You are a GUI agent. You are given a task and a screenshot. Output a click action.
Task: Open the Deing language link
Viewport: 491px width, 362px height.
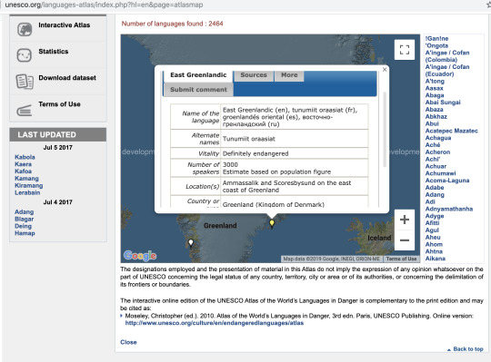click(23, 226)
